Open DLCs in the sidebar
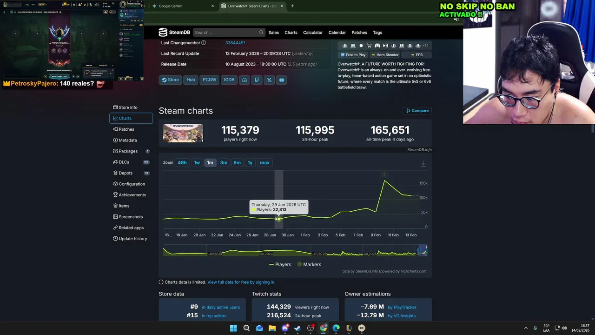595x335 pixels. tap(131, 162)
